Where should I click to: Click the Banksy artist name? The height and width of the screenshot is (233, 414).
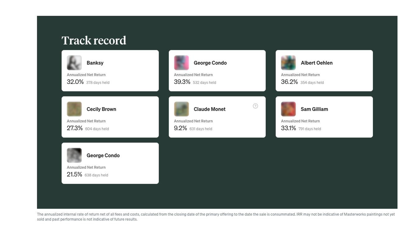95,63
